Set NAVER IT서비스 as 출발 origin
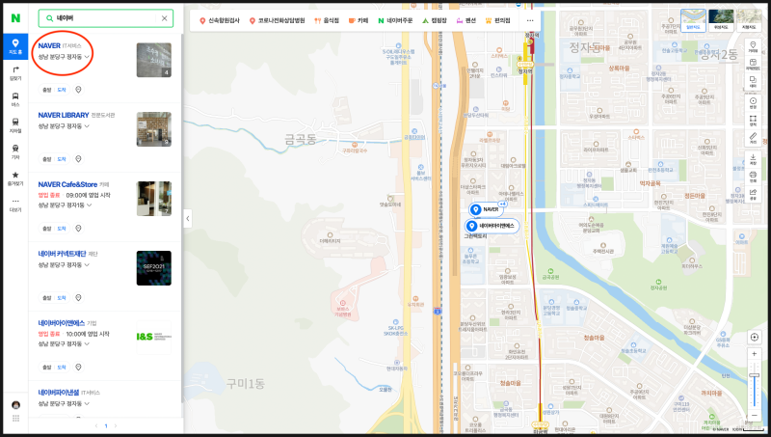Viewport: 771px width, 437px height. point(46,90)
